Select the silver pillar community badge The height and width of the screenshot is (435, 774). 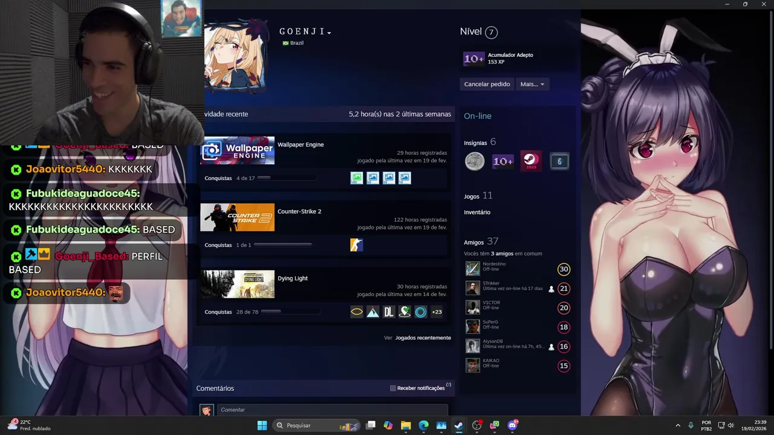click(x=475, y=161)
